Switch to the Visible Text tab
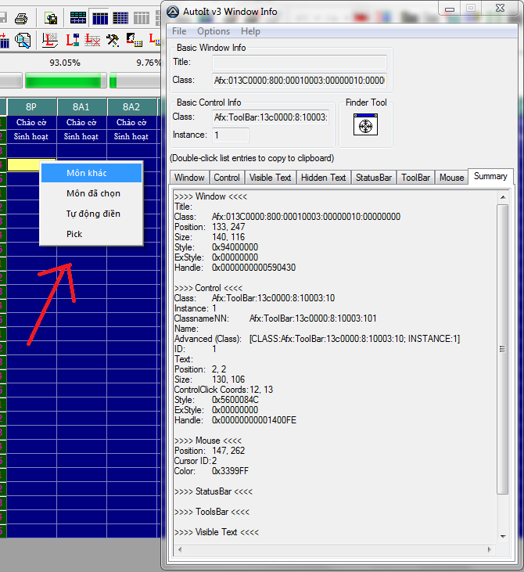 (x=270, y=178)
